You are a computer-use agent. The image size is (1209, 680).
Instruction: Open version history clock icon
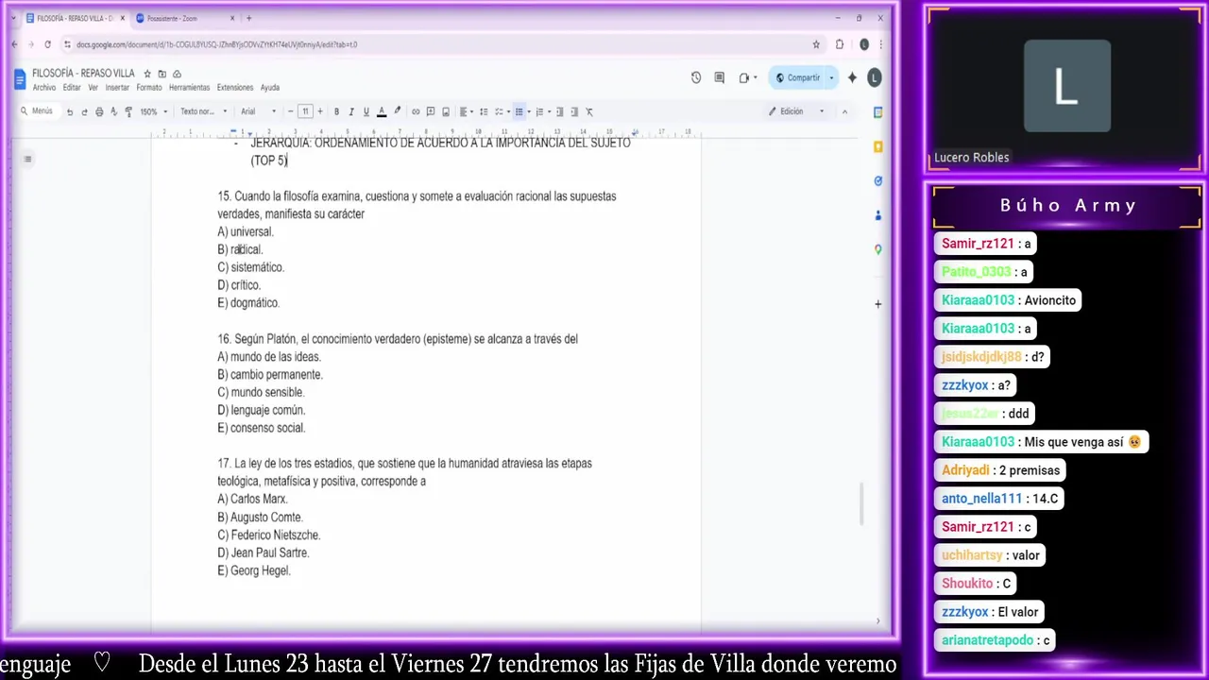(696, 77)
